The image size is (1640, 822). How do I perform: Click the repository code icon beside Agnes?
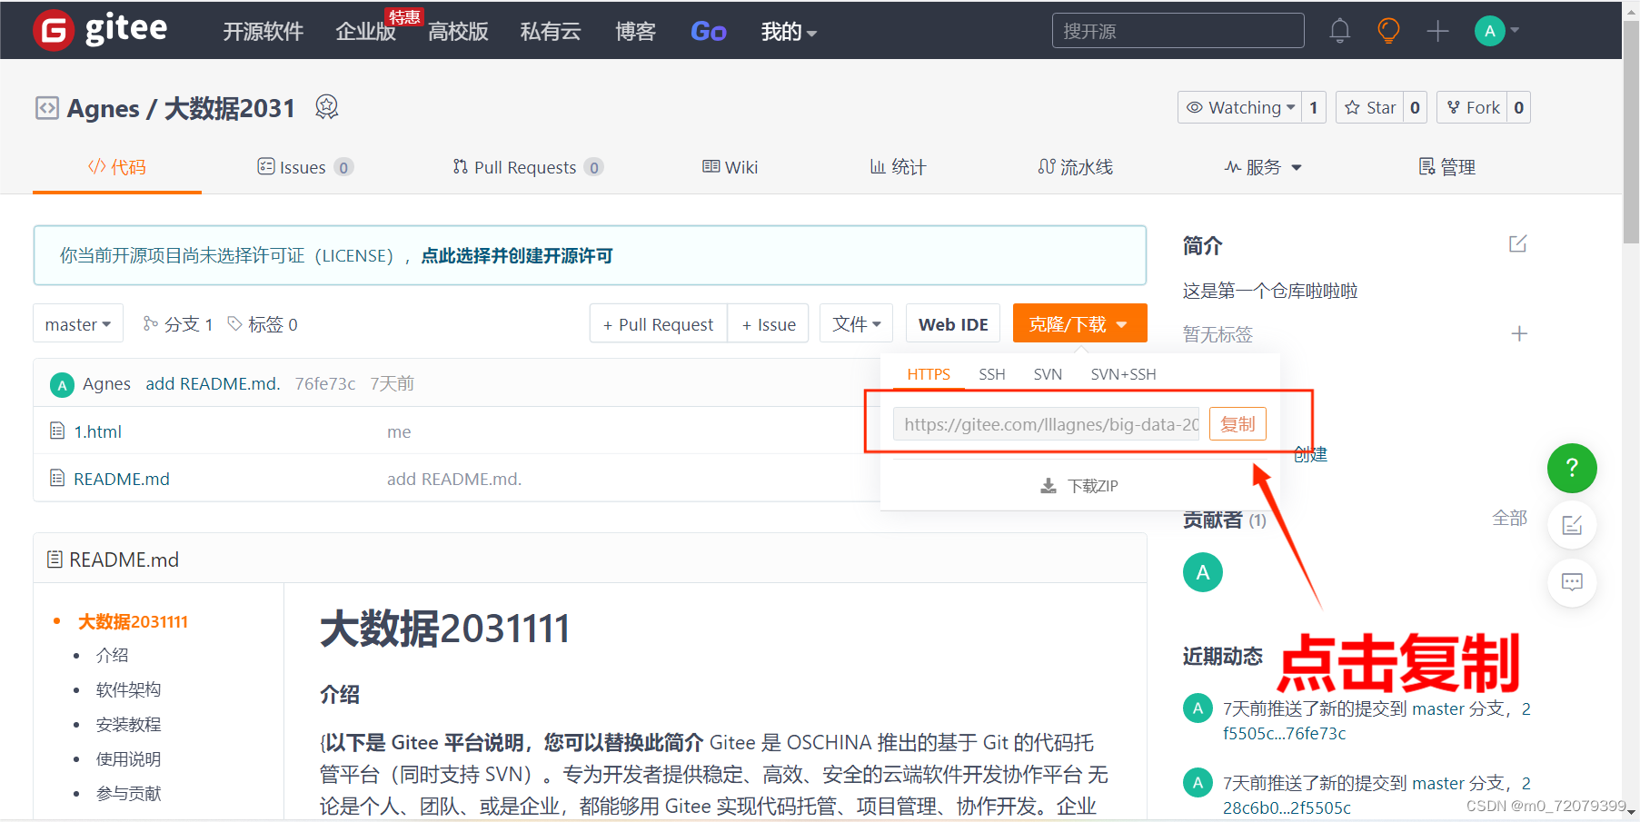(x=47, y=108)
